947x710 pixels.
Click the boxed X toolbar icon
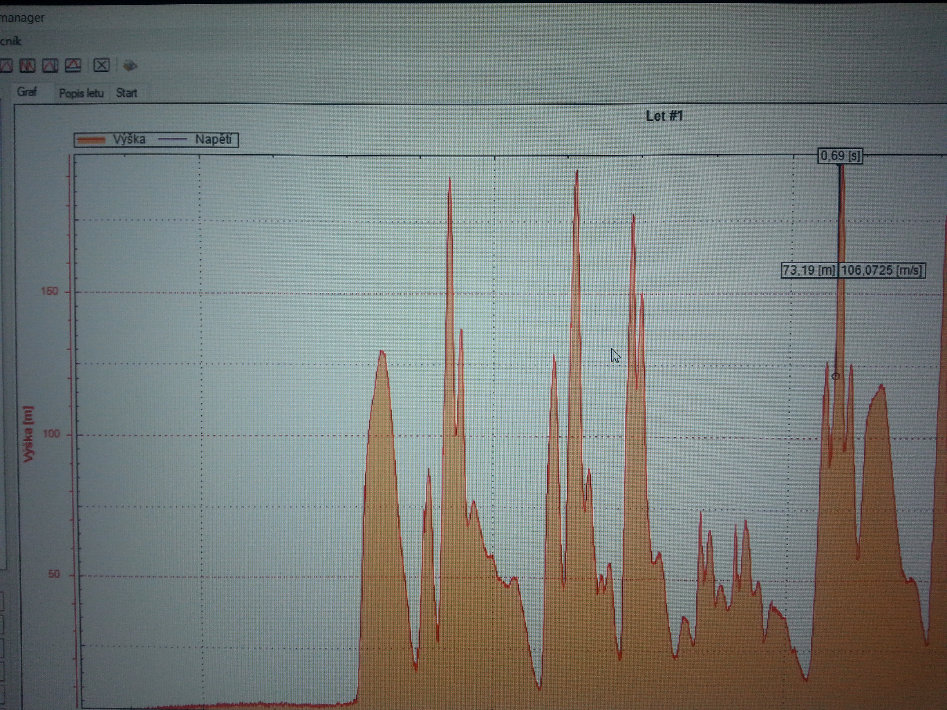pos(102,66)
